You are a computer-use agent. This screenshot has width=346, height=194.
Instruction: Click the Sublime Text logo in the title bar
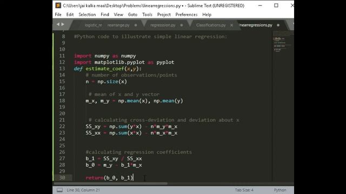click(x=58, y=5)
